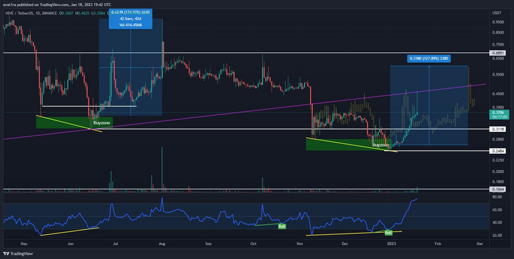Select the December Buyzone label
Image resolution: width=514 pixels, height=259 pixels.
[381, 145]
